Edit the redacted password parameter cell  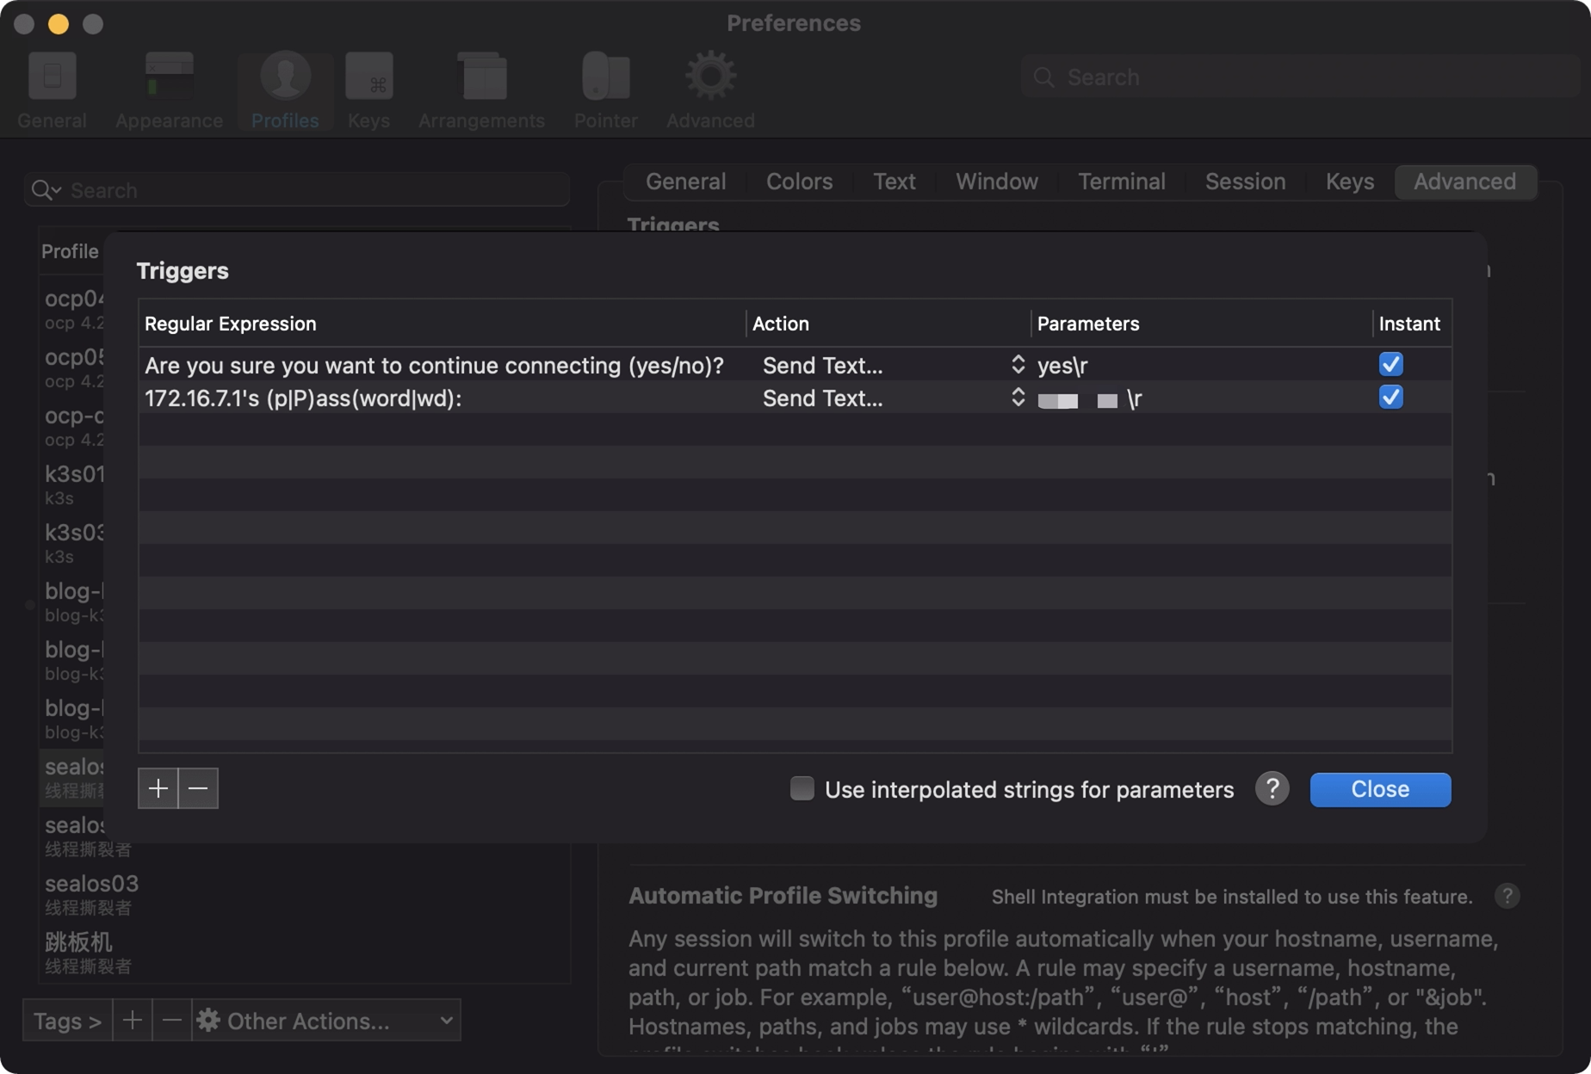click(x=1201, y=398)
